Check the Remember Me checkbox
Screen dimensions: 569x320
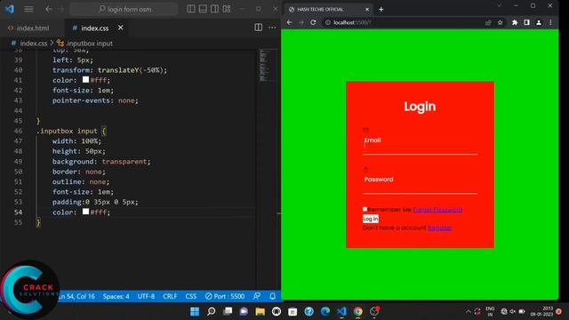pos(365,209)
